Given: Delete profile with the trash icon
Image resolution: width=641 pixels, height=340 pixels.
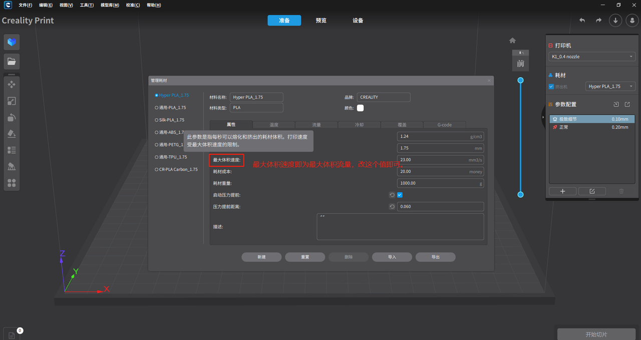Looking at the screenshot, I should click(x=621, y=191).
